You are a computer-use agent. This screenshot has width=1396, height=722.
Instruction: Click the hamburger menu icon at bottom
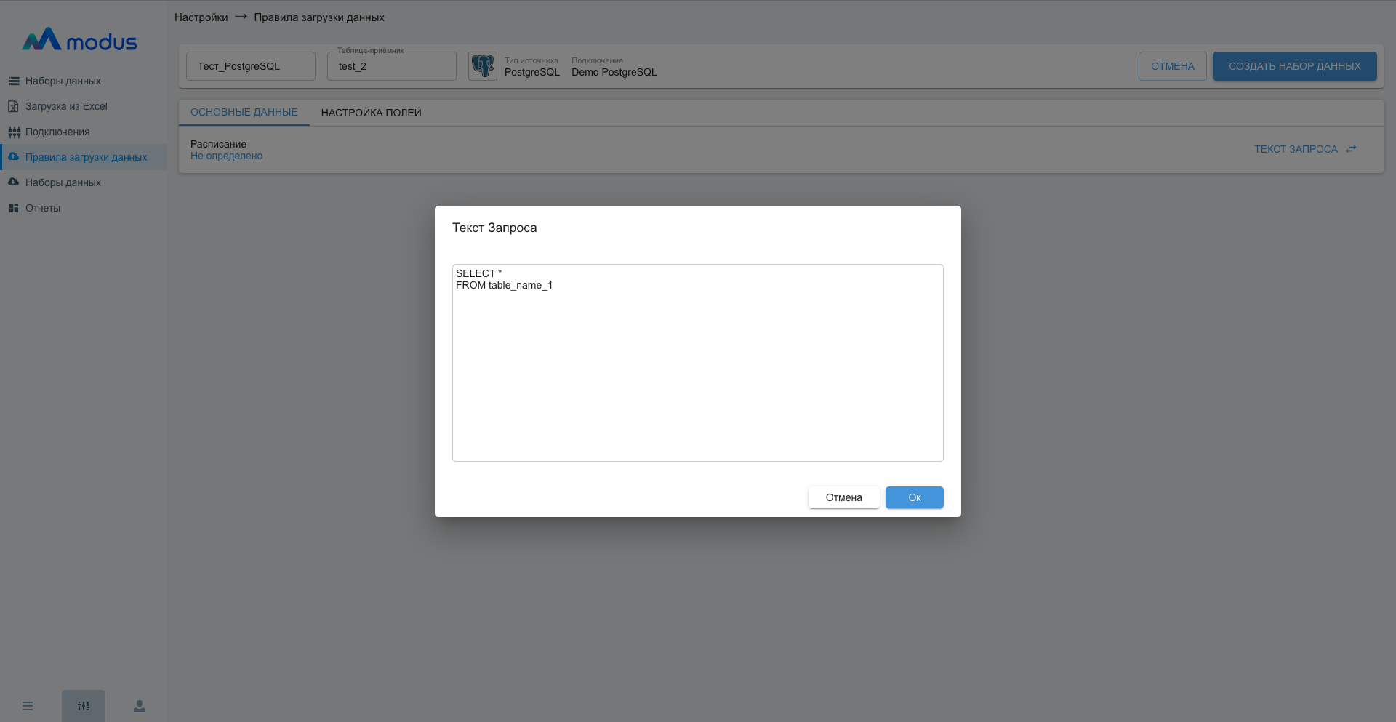(x=28, y=706)
